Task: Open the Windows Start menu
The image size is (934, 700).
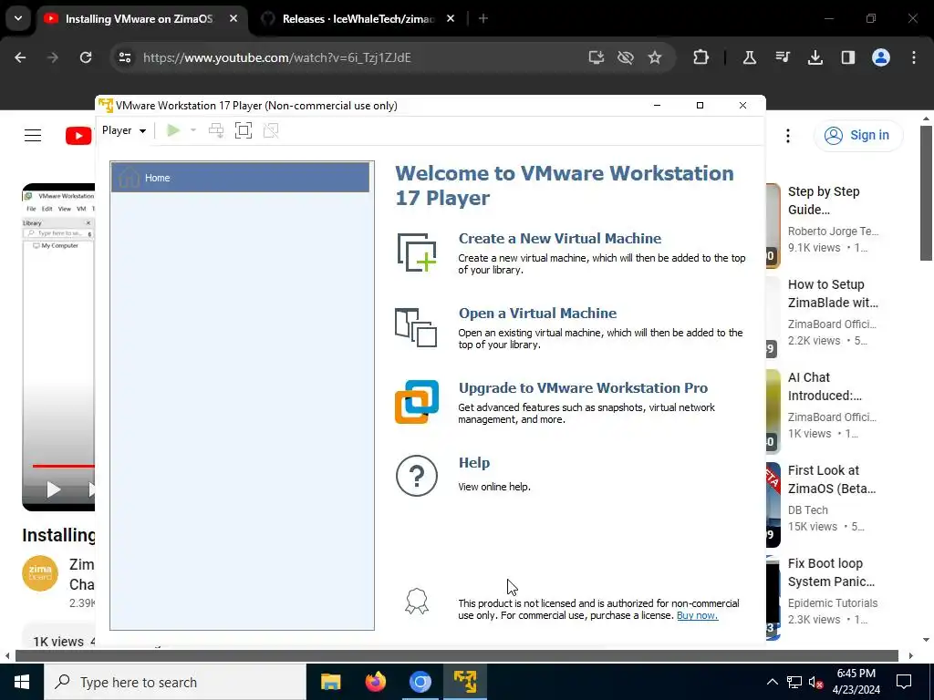Action: click(x=22, y=682)
